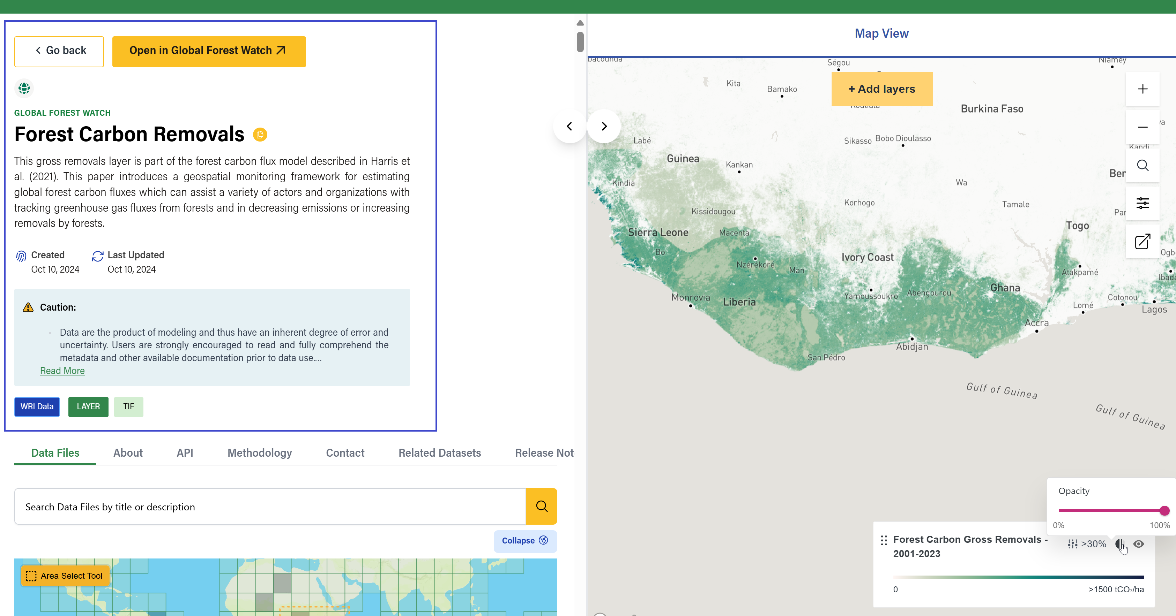Click the map zoom out minus icon
The width and height of the screenshot is (1176, 616).
(1142, 127)
